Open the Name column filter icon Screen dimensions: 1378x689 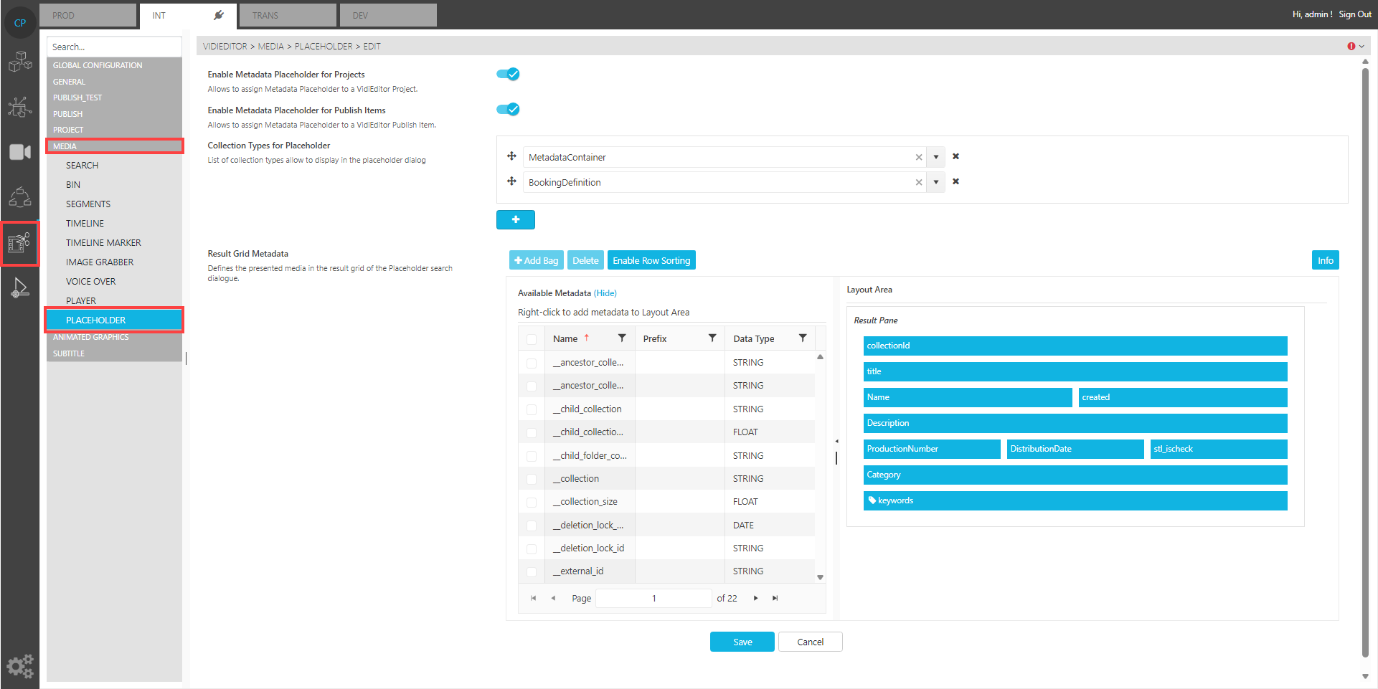click(x=622, y=338)
